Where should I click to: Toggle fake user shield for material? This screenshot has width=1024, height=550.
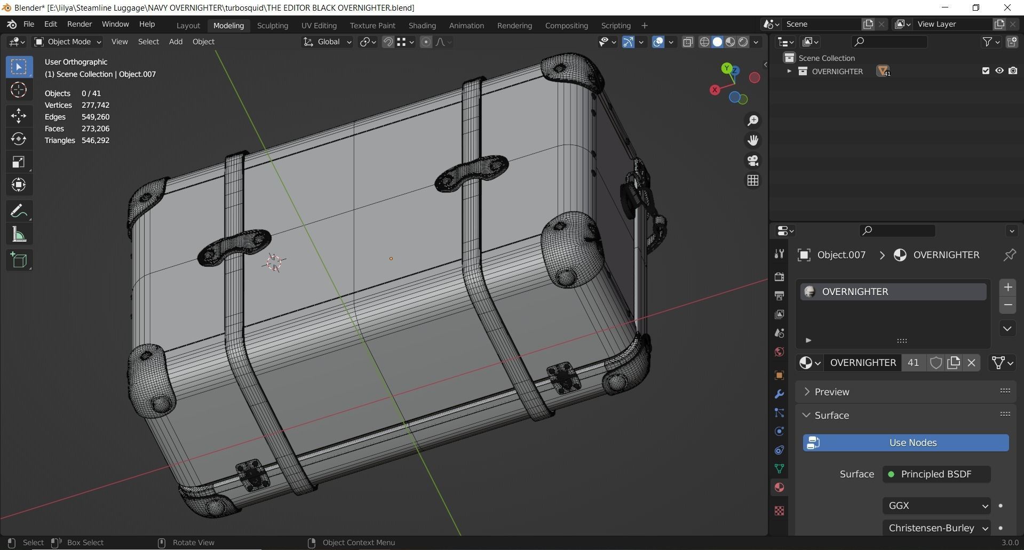[935, 363]
